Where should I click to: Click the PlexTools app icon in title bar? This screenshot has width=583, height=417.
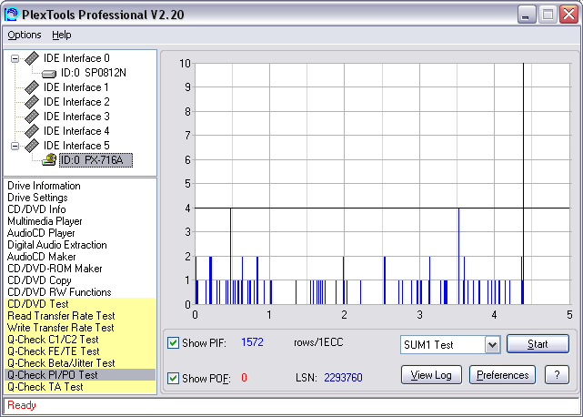(11, 15)
